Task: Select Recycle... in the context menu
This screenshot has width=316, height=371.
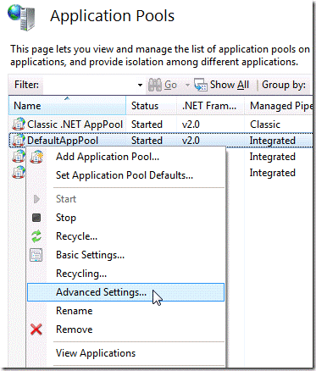Action: 125,236
